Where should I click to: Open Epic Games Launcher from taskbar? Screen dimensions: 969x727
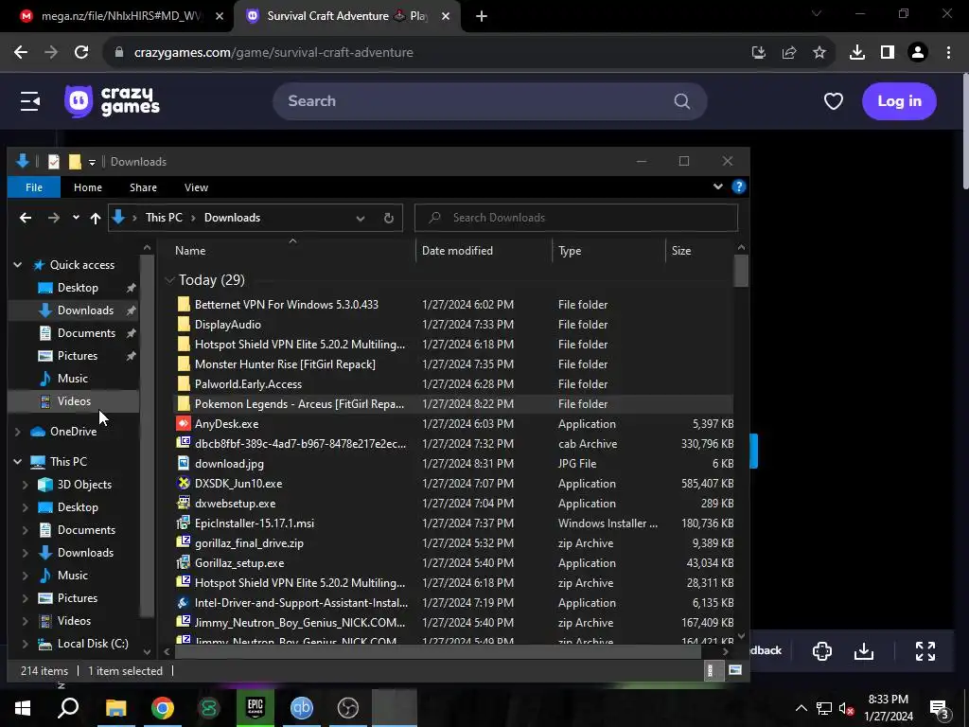click(255, 708)
